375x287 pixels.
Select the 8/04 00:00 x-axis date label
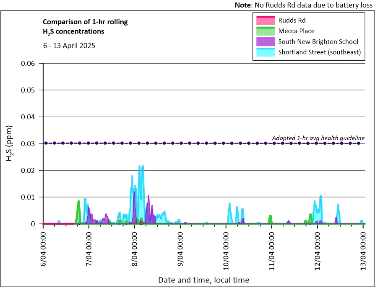click(135, 249)
